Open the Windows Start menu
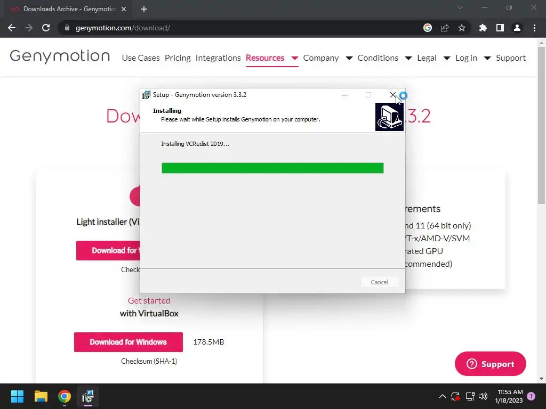546x409 pixels. (17, 396)
